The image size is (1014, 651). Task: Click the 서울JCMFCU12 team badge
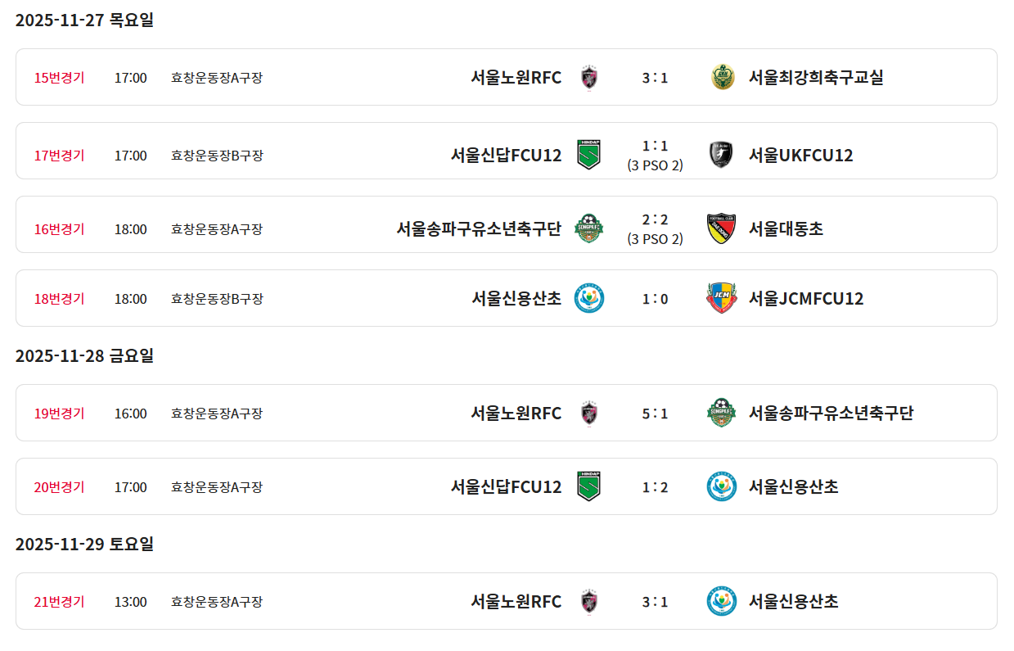(721, 299)
